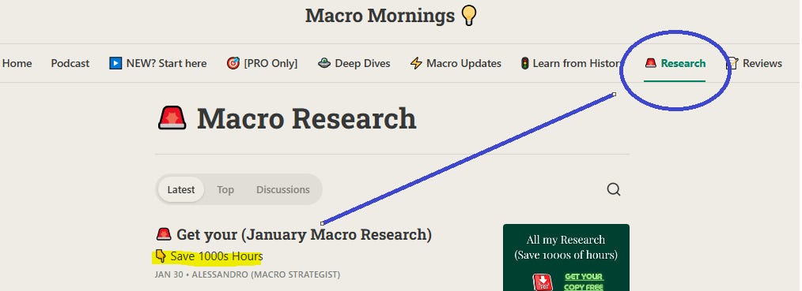802x291 pixels.
Task: Open the Learn from History tab
Action: tap(571, 64)
